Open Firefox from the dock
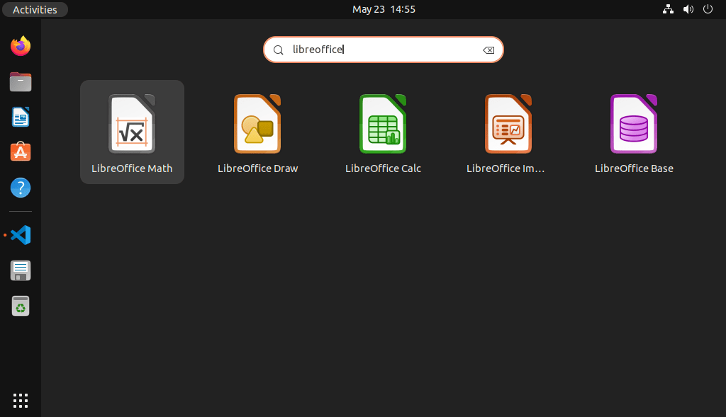726x417 pixels. [20, 45]
